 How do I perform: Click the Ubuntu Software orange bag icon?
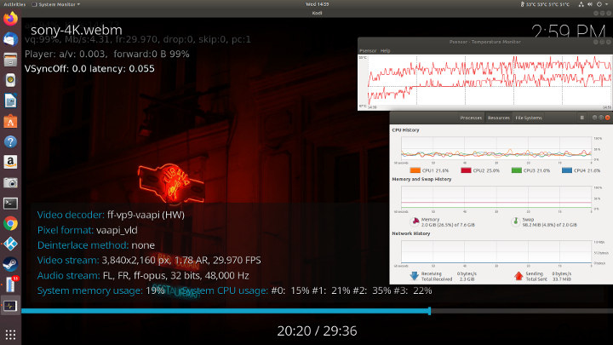pyautogui.click(x=10, y=122)
